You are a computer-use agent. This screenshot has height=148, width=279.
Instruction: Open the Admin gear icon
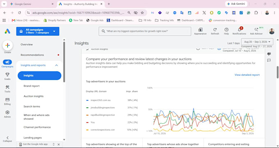pyautogui.click(x=7, y=112)
